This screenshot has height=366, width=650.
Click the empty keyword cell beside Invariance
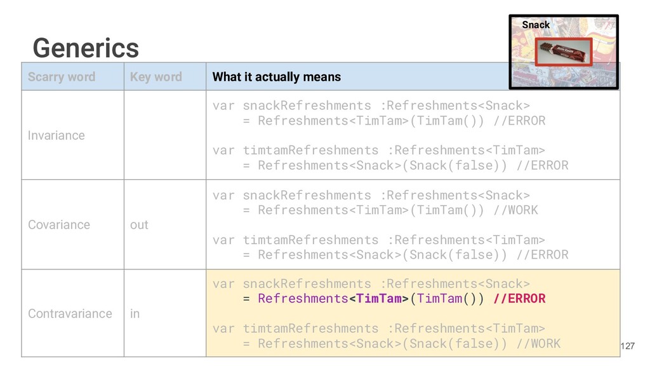pos(164,135)
